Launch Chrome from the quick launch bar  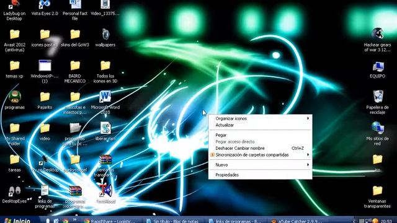click(66, 221)
